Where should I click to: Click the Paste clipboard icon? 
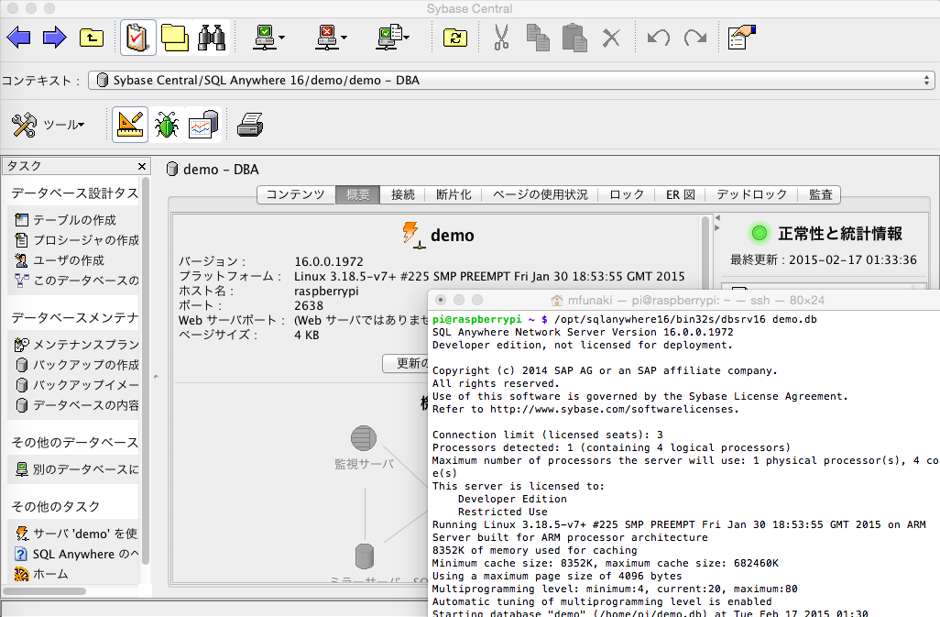[574, 38]
